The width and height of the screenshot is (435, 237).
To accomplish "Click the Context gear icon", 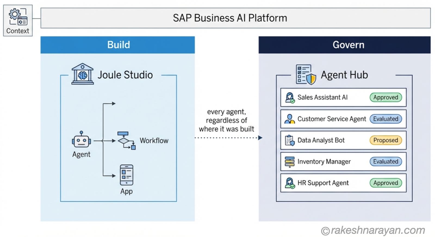I will pos(18,17).
